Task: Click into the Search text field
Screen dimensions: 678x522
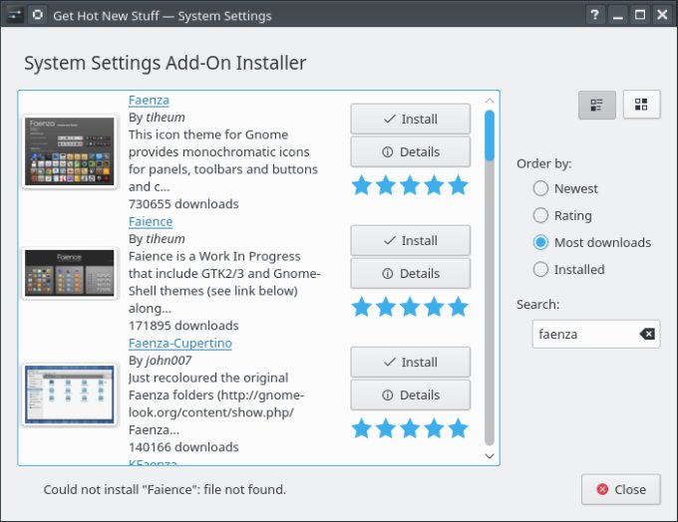Action: point(584,334)
